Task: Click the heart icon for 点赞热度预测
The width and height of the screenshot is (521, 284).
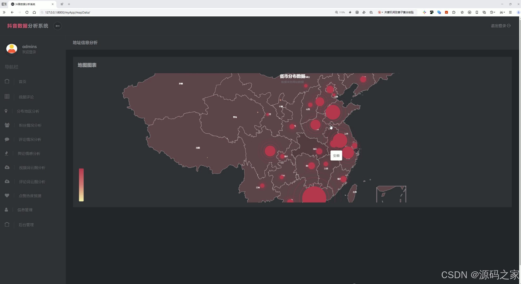Action: point(7,195)
